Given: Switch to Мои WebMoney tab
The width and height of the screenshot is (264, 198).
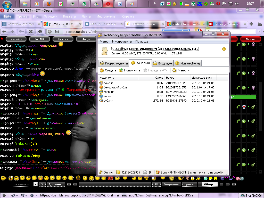Looking at the screenshot, I should (x=188, y=63).
